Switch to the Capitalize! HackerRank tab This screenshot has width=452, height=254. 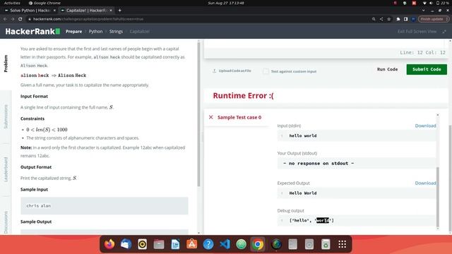85,11
